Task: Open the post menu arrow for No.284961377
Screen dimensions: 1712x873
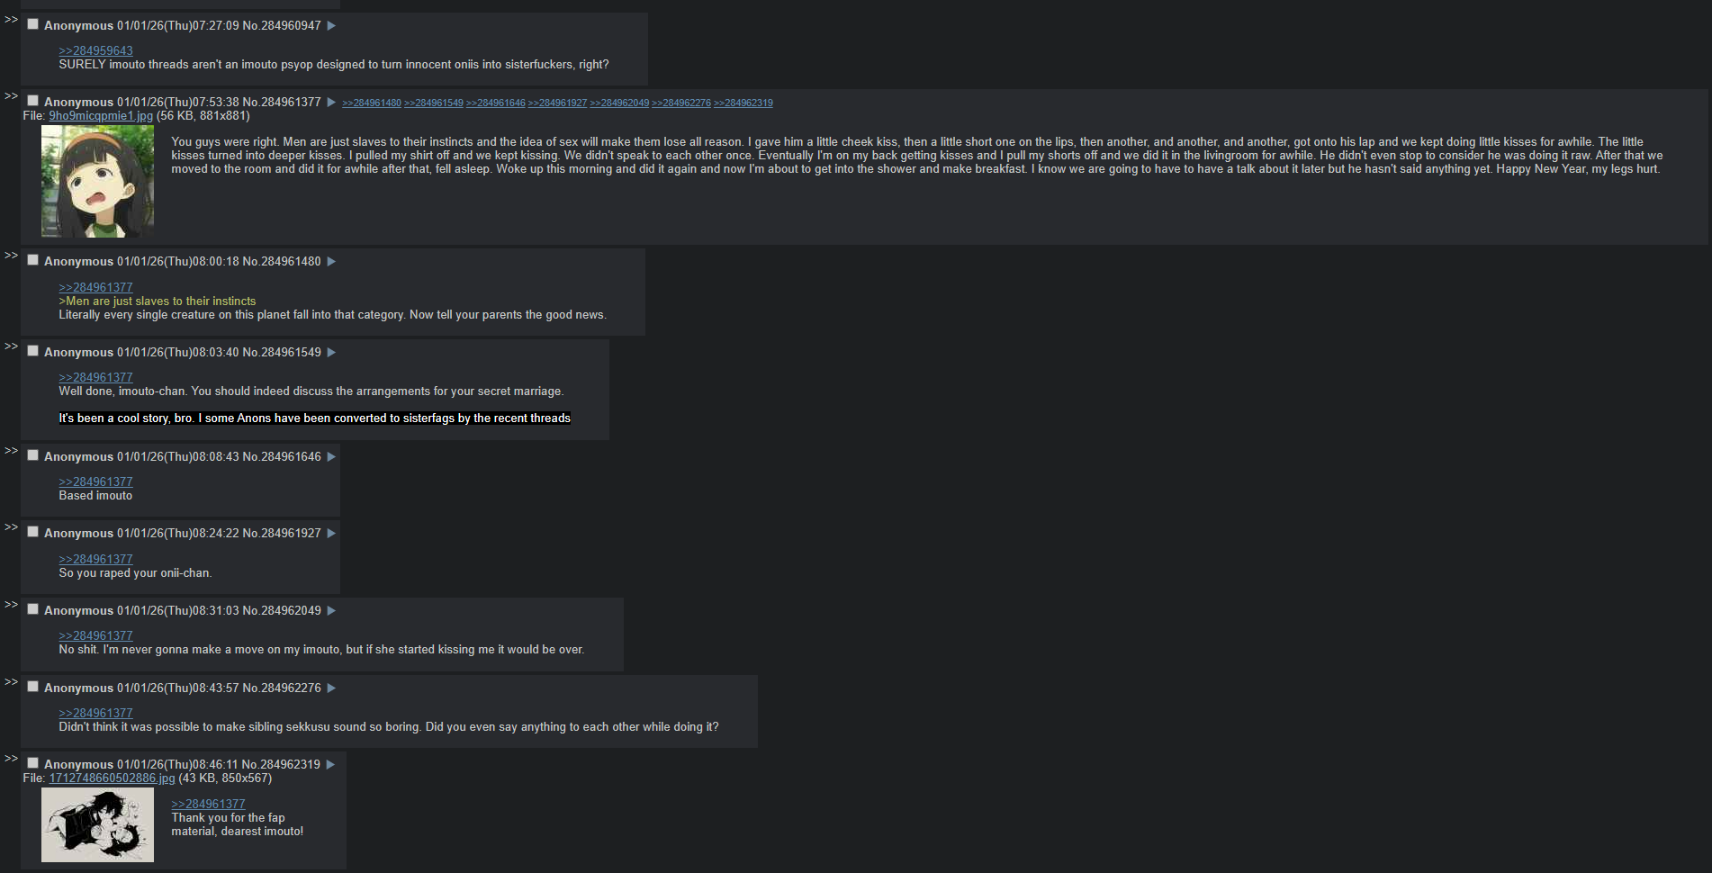Action: (x=331, y=103)
